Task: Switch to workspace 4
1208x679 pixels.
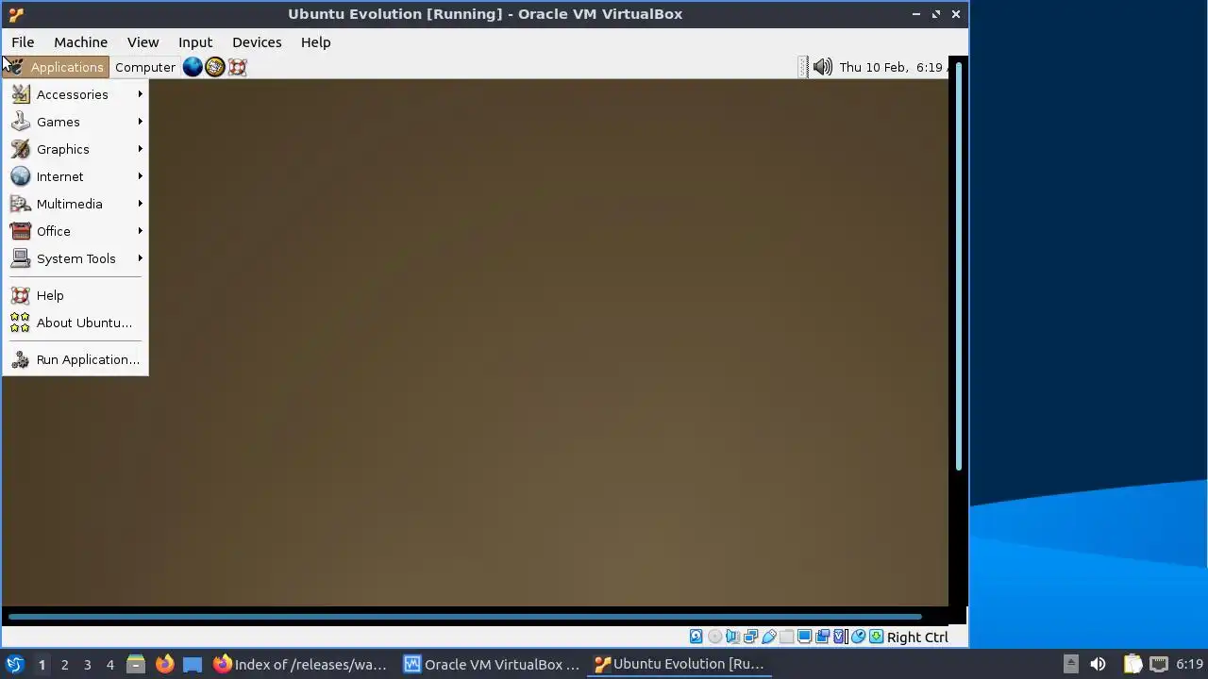Action: click(109, 665)
